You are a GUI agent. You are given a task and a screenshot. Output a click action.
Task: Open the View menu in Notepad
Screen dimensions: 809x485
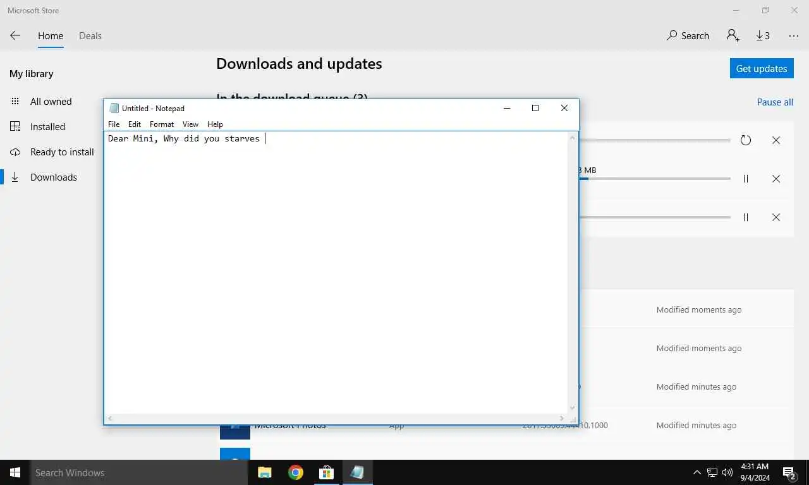pos(190,124)
